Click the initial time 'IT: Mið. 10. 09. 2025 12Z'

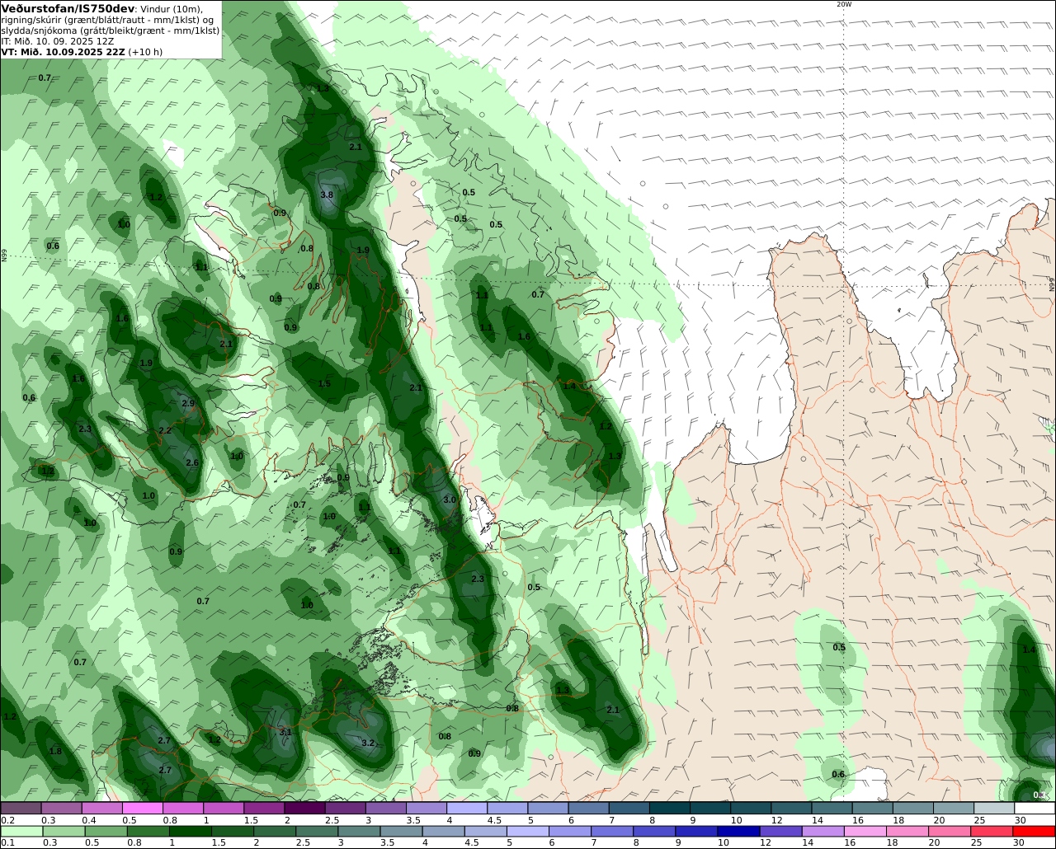coord(58,40)
